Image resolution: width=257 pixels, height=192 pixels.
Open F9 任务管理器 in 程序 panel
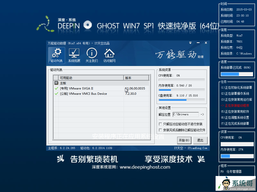231,171
